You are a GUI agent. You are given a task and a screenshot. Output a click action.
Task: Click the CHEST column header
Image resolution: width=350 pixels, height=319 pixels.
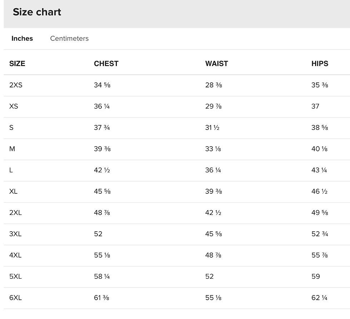pyautogui.click(x=106, y=64)
